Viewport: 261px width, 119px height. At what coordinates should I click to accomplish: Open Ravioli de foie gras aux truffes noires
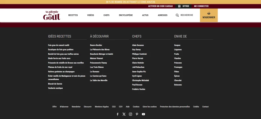tap(63, 54)
